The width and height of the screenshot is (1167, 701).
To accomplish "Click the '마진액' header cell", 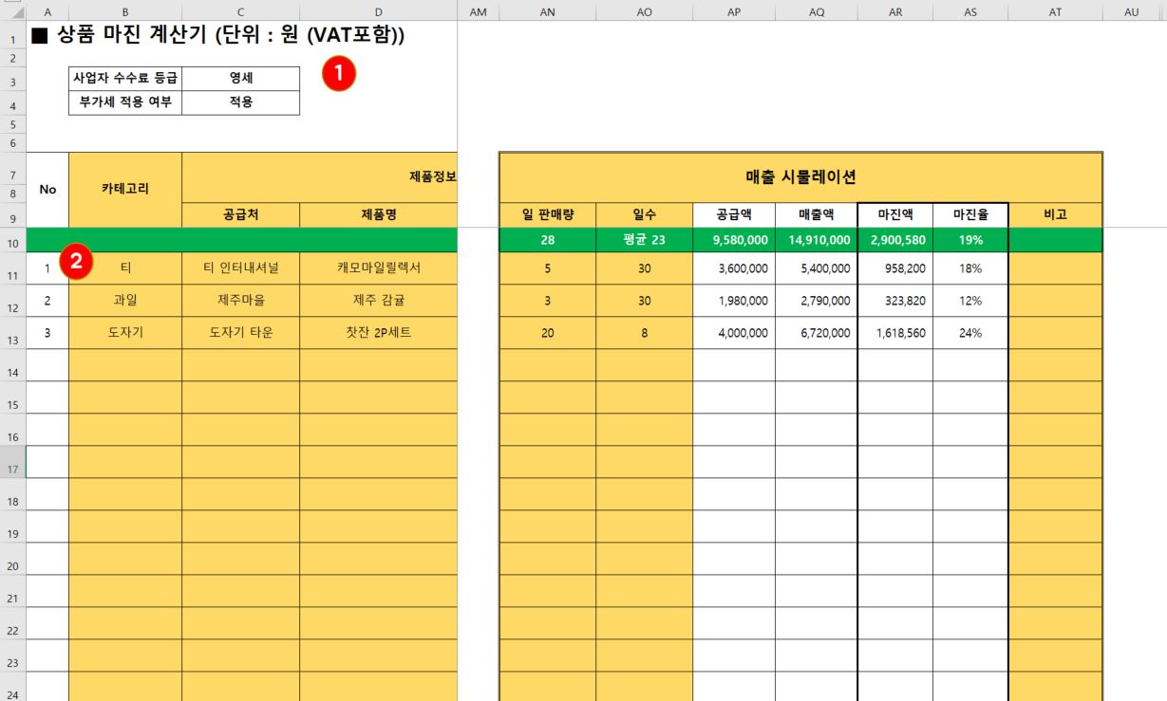I will click(x=895, y=215).
